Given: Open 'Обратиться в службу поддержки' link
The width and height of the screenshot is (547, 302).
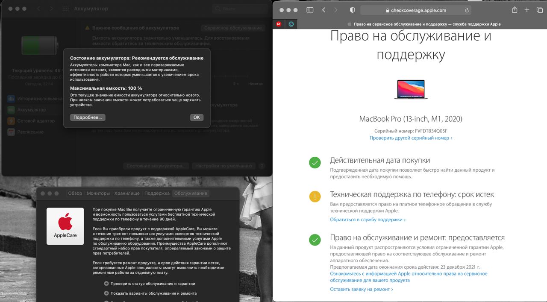Looking at the screenshot, I should (x=368, y=220).
